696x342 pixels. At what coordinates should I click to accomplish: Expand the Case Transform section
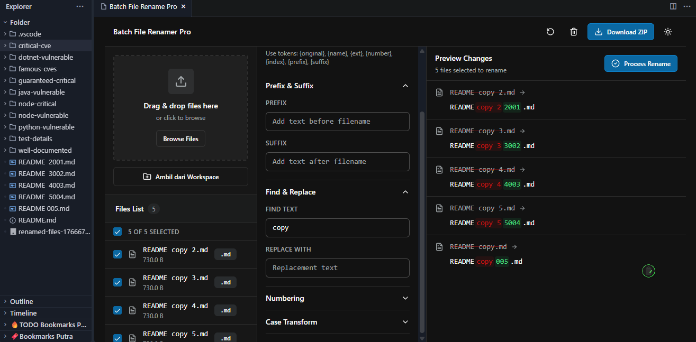tap(405, 322)
